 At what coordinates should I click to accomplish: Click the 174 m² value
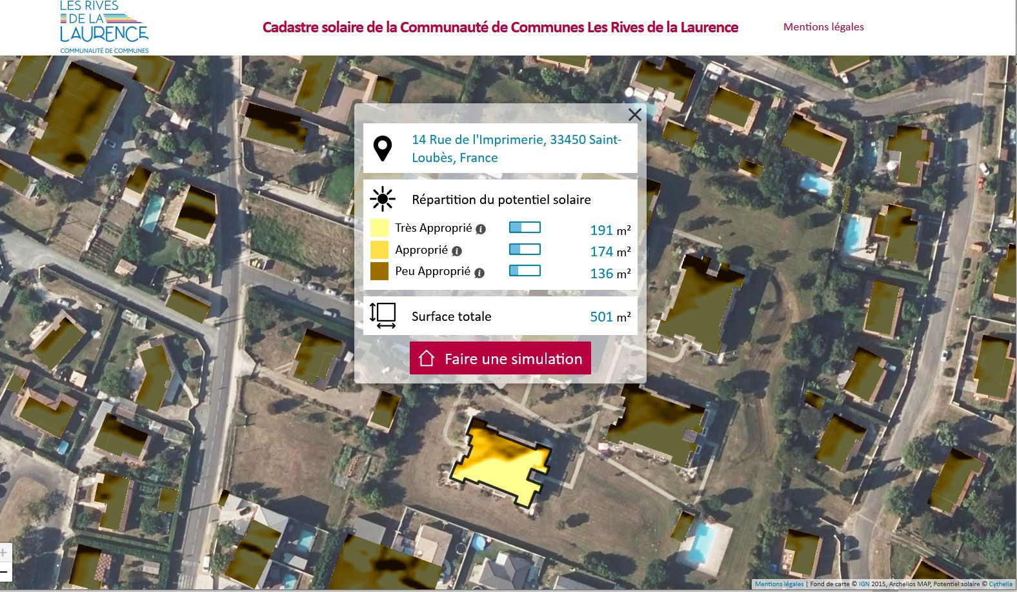pyautogui.click(x=610, y=252)
